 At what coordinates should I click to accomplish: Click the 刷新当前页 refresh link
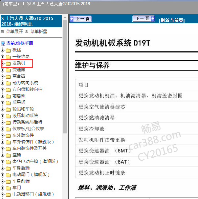click(x=172, y=20)
